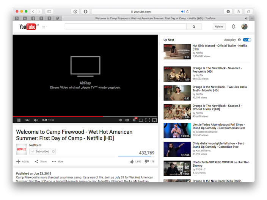Open player settings gear
The width and height of the screenshot is (267, 200).
click(x=134, y=120)
